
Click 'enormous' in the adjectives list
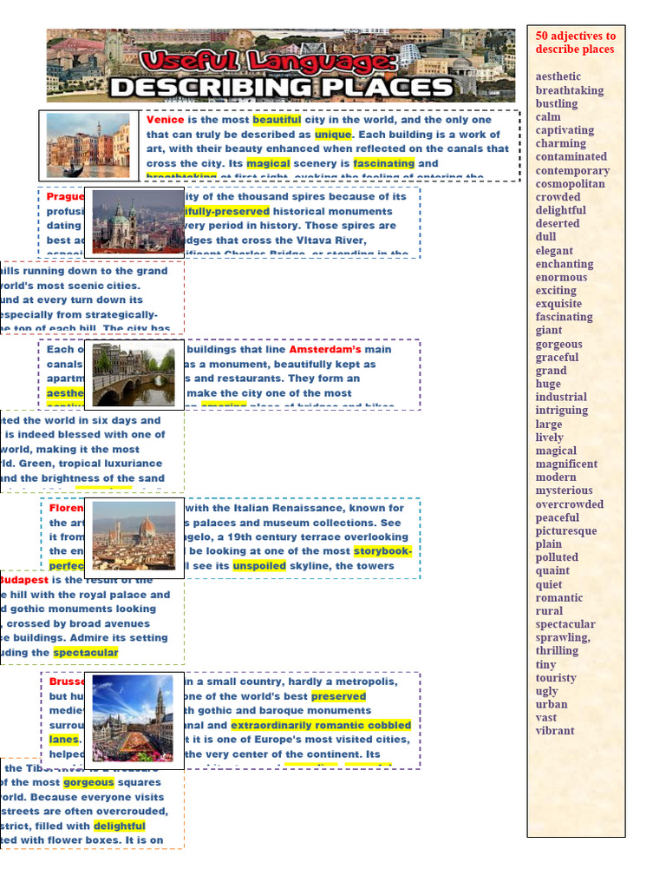[561, 277]
